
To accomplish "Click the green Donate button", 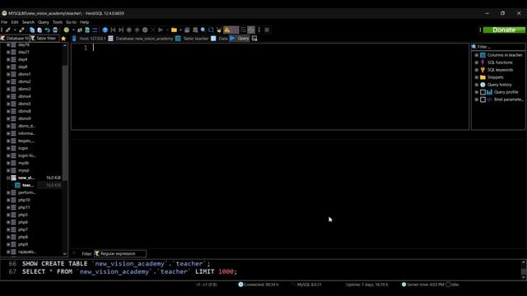I will [504, 30].
